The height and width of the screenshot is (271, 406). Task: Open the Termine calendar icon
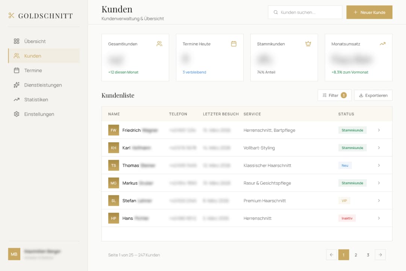pos(16,70)
